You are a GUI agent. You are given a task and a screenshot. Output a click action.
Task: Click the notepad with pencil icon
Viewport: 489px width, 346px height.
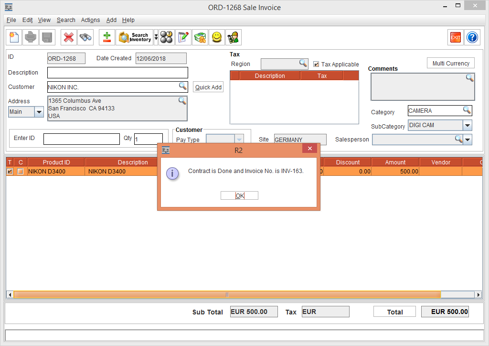click(x=183, y=37)
